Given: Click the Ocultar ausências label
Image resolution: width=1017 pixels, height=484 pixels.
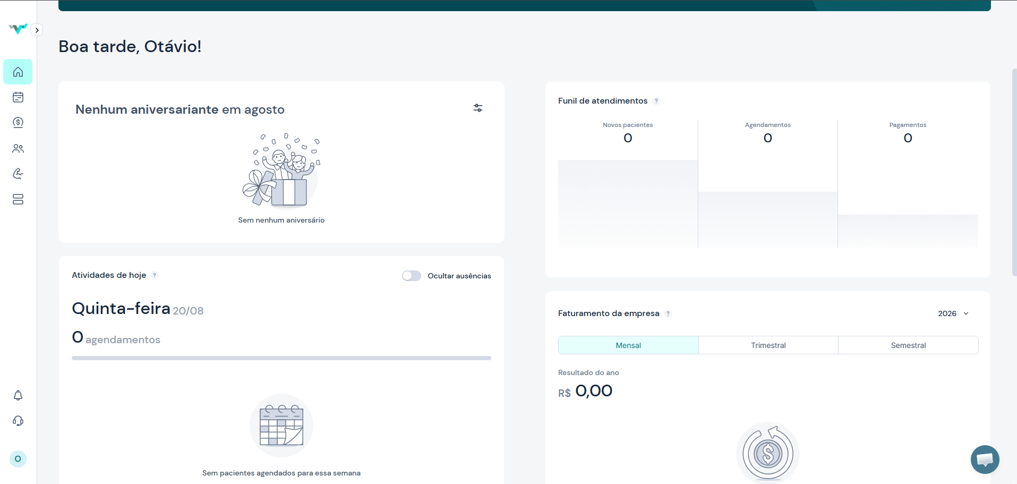Looking at the screenshot, I should [x=459, y=276].
